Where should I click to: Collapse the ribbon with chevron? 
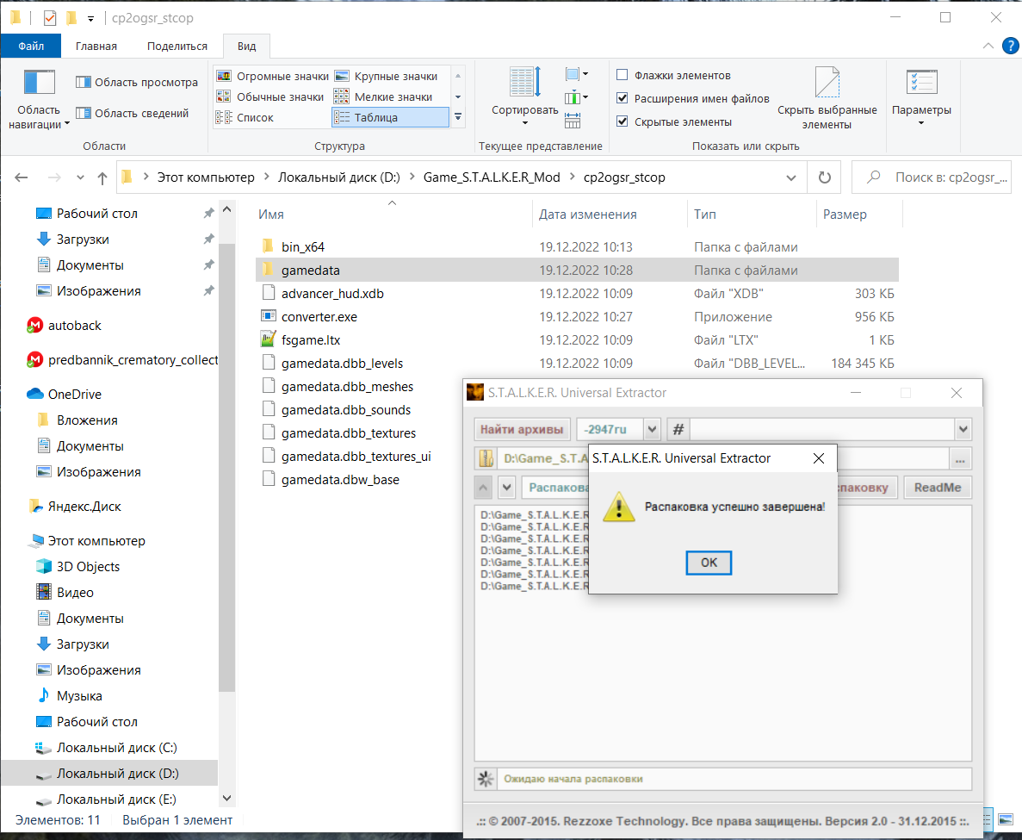tap(988, 46)
